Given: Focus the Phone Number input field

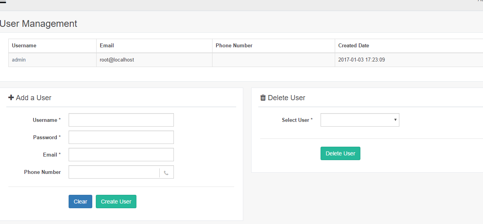Looking at the screenshot, I should point(114,172).
